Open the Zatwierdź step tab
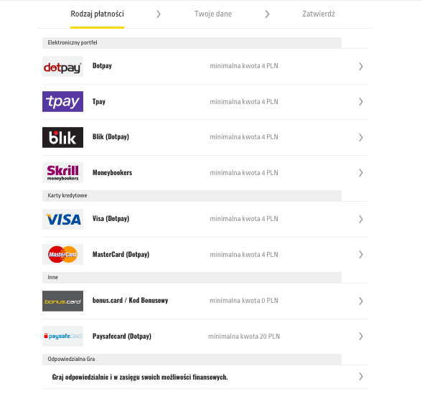This screenshot has height=399, width=422. pyautogui.click(x=319, y=14)
